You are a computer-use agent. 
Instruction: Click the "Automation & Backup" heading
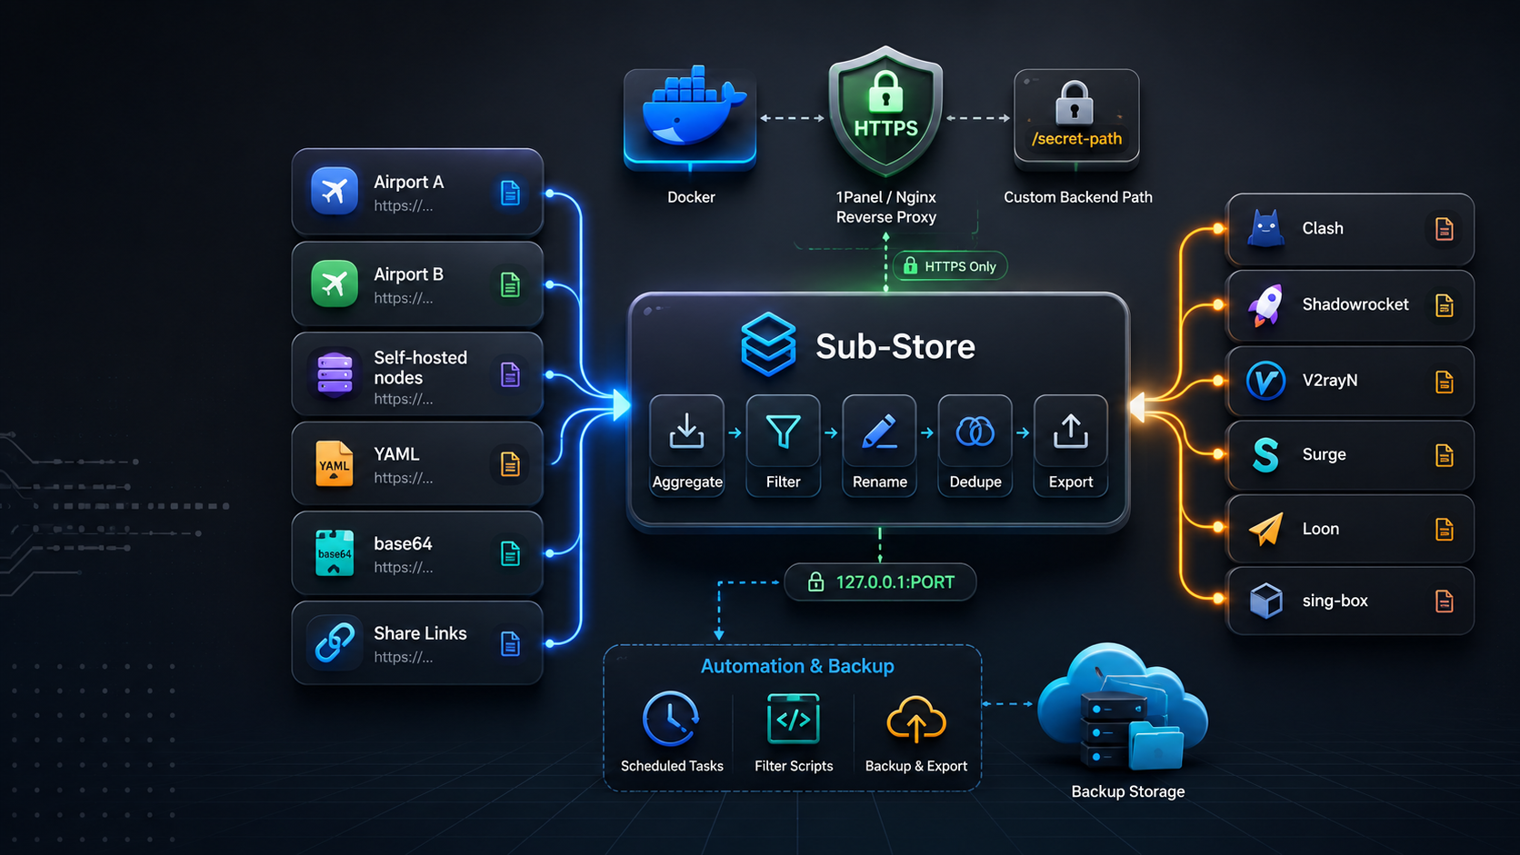coord(797,666)
